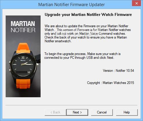This screenshot has width=143, height=121.
Task: Click the firmware description paragraph about Voice Command
Action: click(x=88, y=34)
